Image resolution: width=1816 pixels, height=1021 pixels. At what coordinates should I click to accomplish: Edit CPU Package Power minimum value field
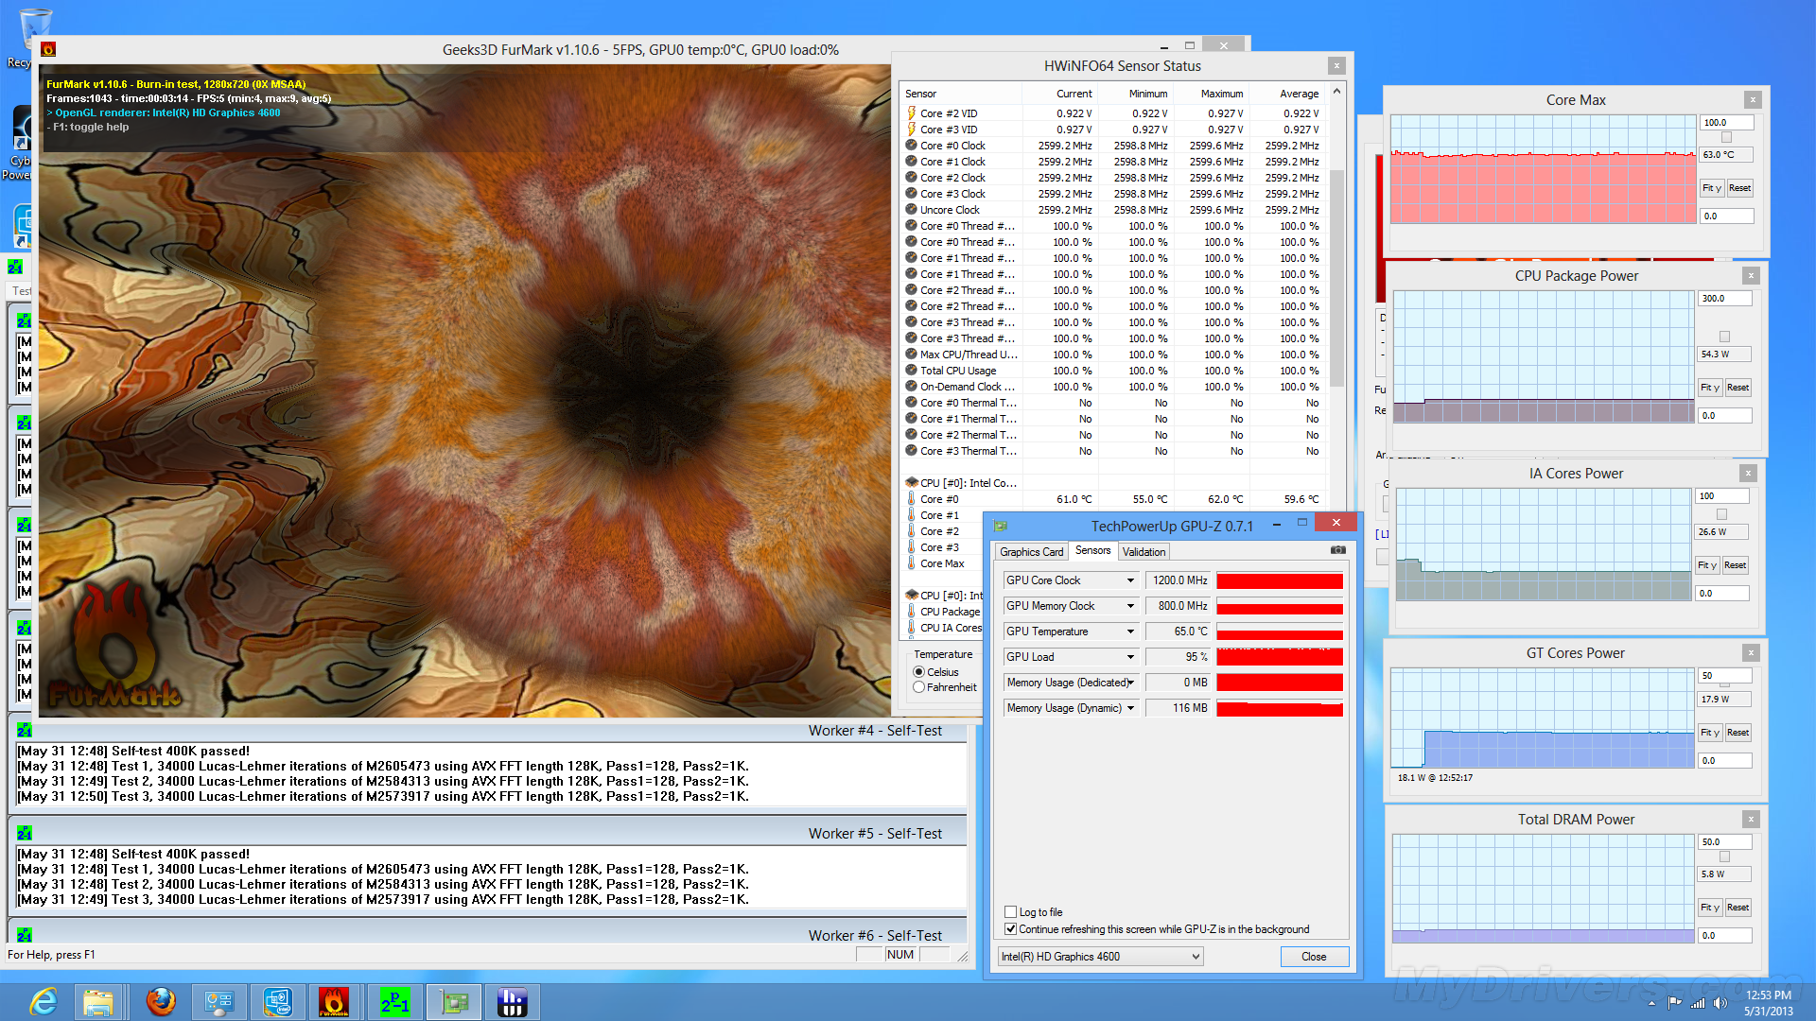coord(1724,416)
